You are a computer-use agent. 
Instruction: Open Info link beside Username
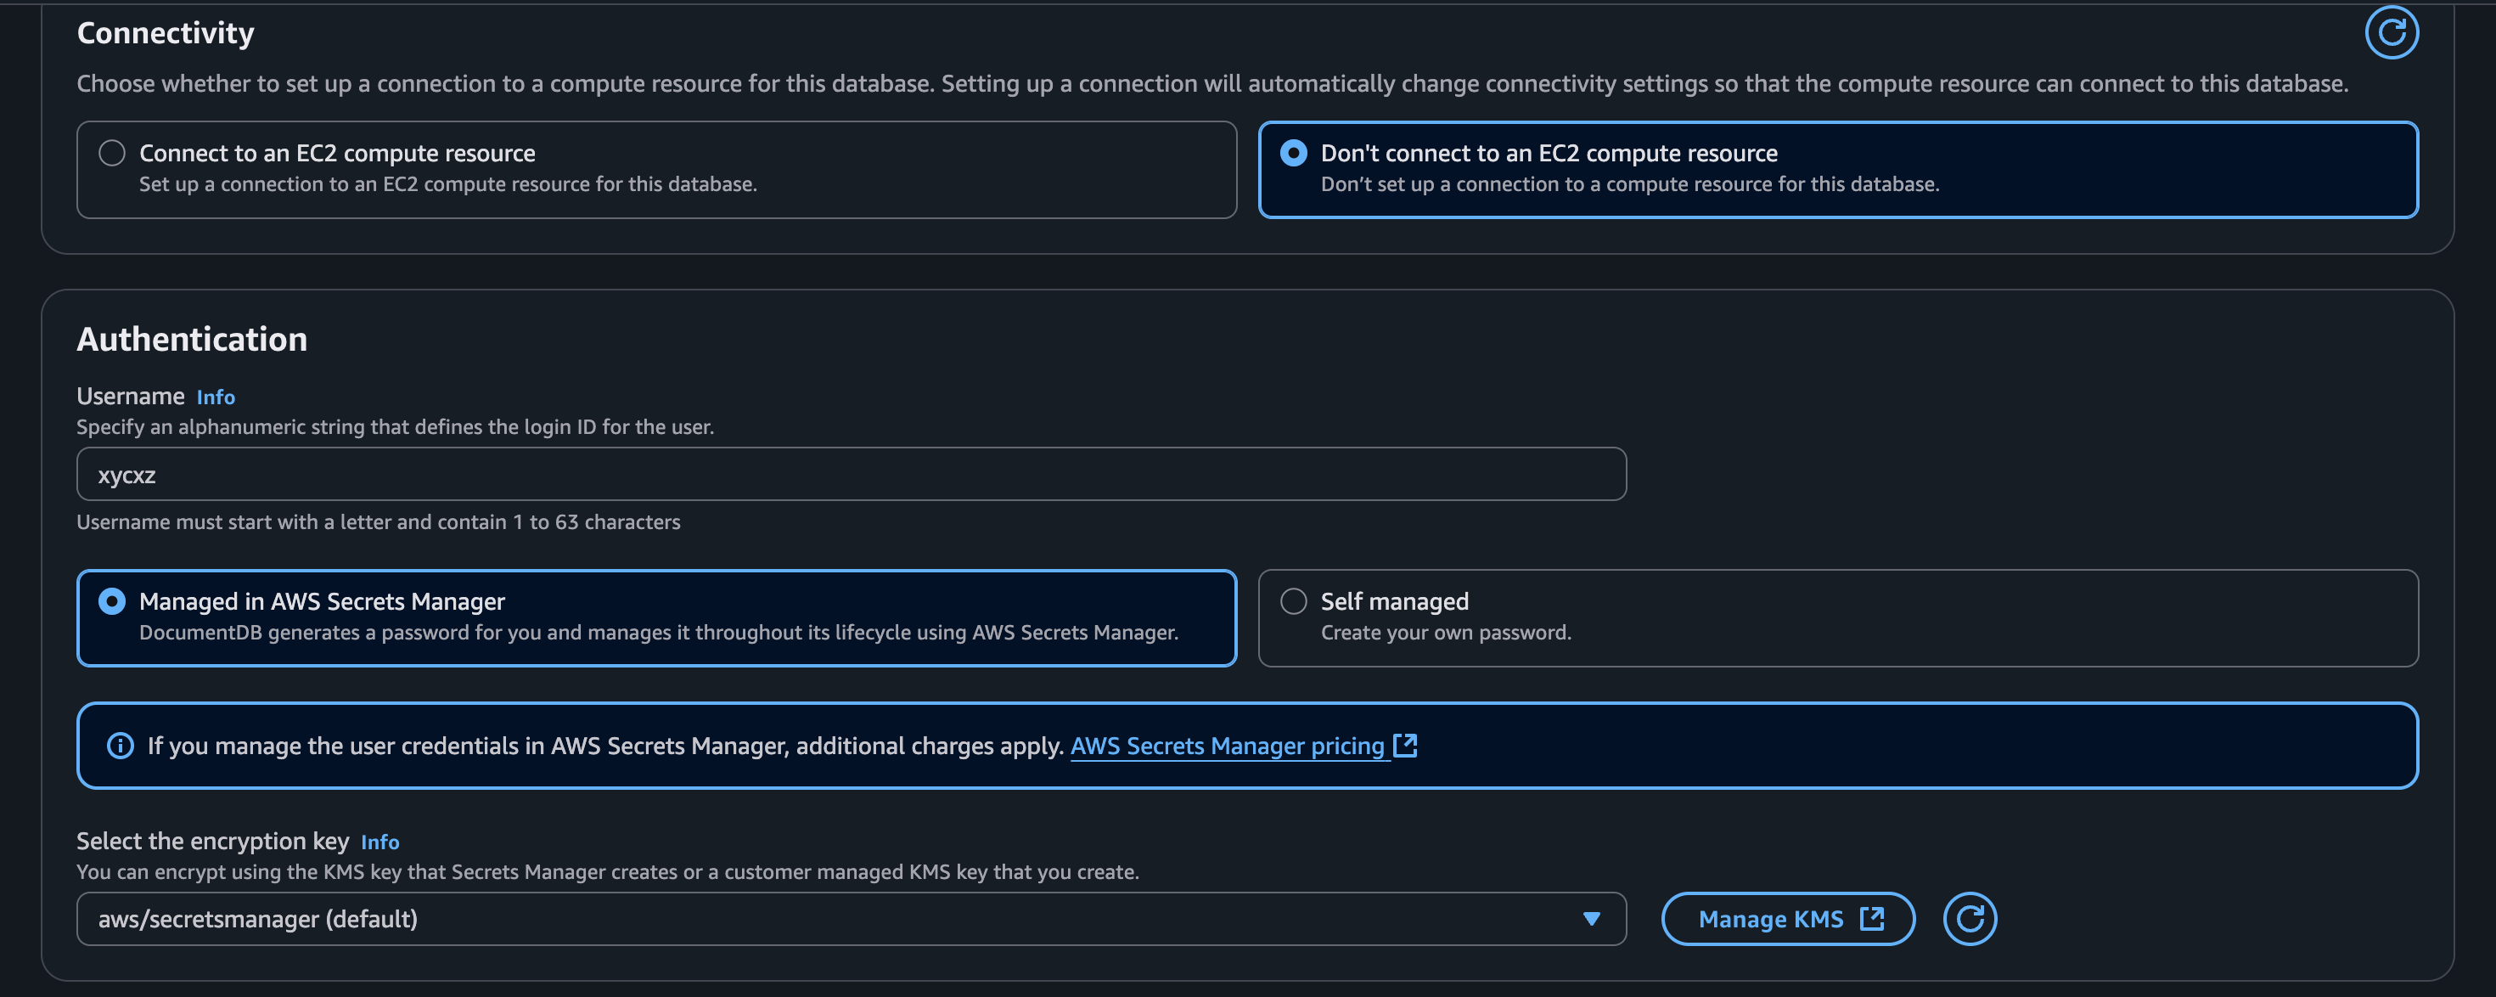pyautogui.click(x=215, y=397)
